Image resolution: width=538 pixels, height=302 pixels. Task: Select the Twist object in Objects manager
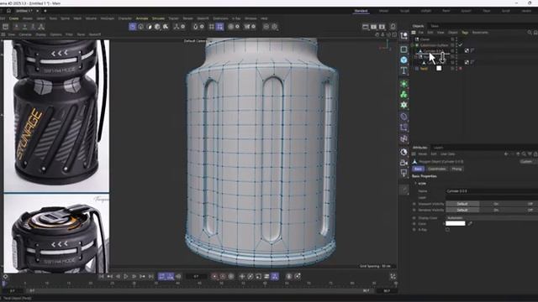(424, 69)
